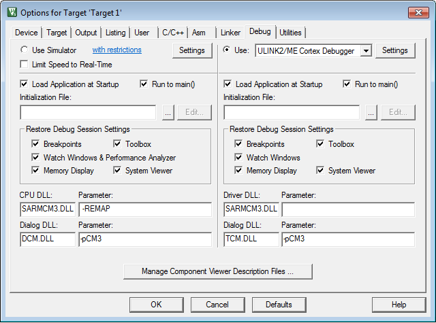Open the User tab
Screen dimensions: 436x323
(142, 33)
